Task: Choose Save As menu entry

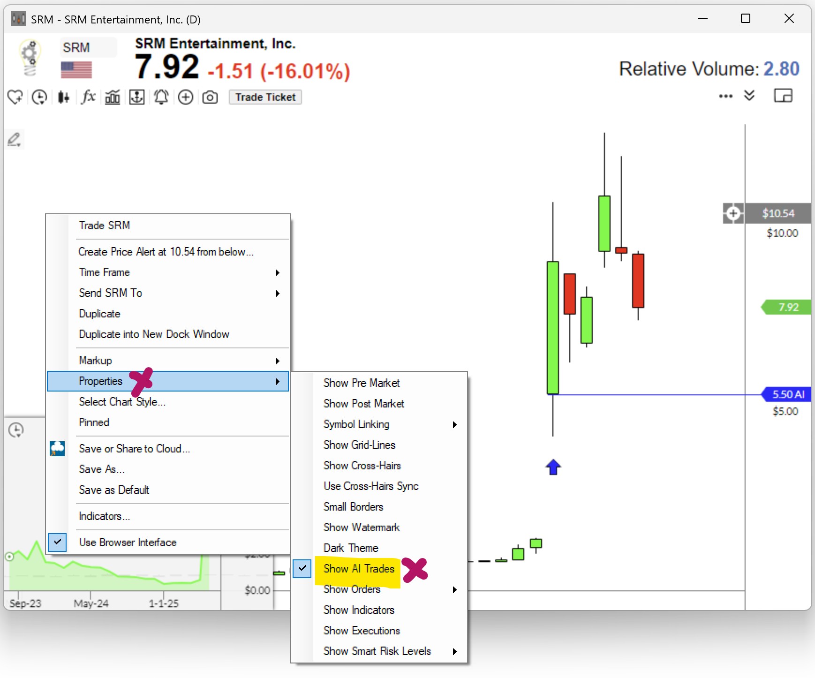Action: pyautogui.click(x=168, y=469)
